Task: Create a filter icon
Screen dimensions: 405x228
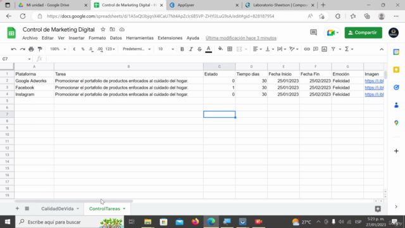Action: (x=333, y=49)
